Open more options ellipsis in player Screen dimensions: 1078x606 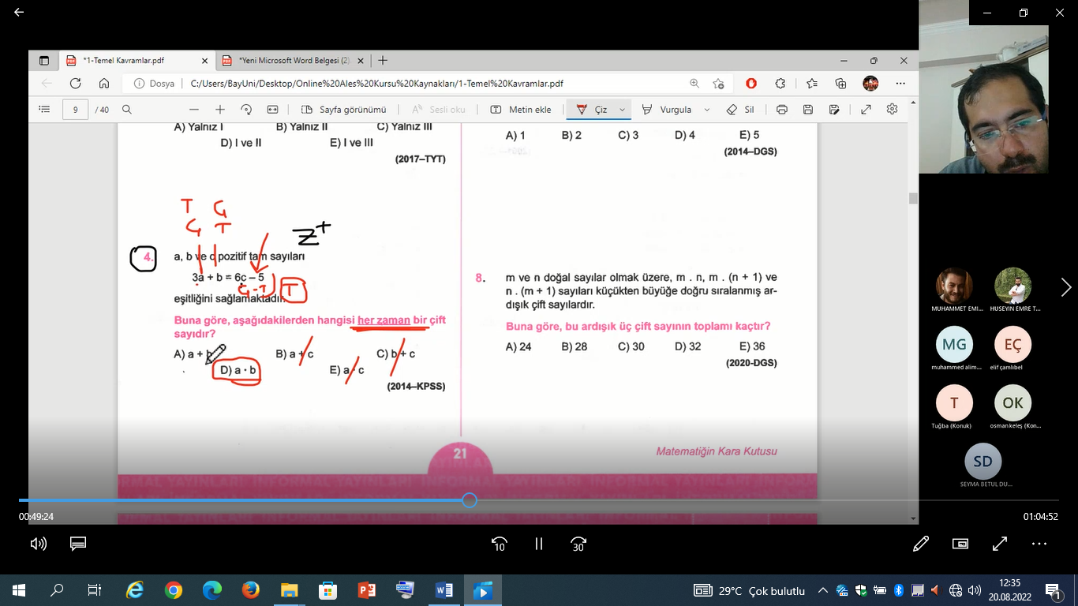tap(1039, 544)
